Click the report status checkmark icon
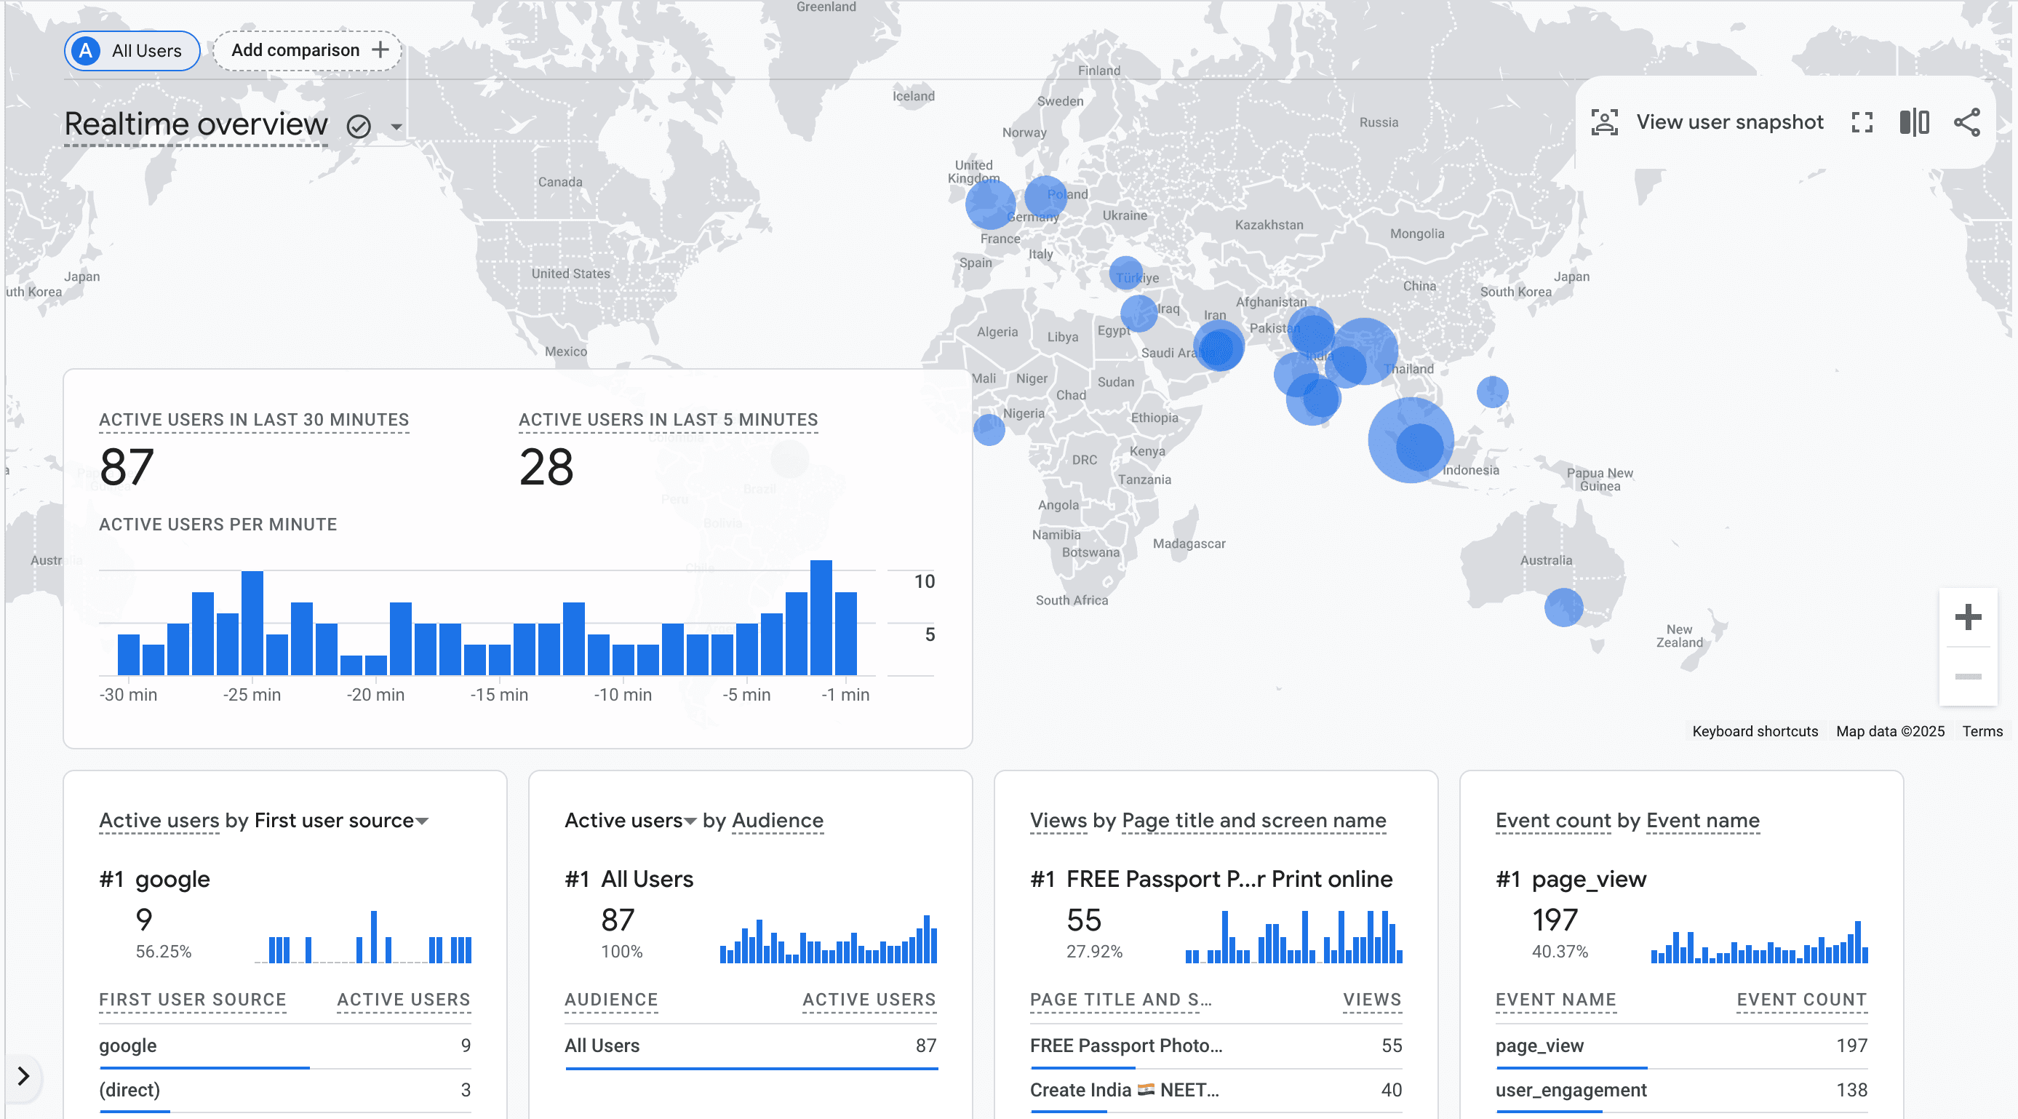The image size is (2018, 1119). click(359, 126)
